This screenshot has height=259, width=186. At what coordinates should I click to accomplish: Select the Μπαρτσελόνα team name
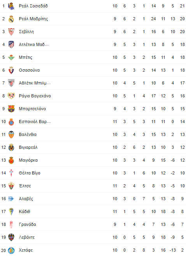pos(32,109)
